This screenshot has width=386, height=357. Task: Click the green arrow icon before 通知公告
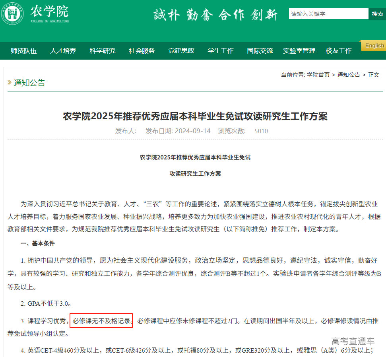pyautogui.click(x=9, y=83)
